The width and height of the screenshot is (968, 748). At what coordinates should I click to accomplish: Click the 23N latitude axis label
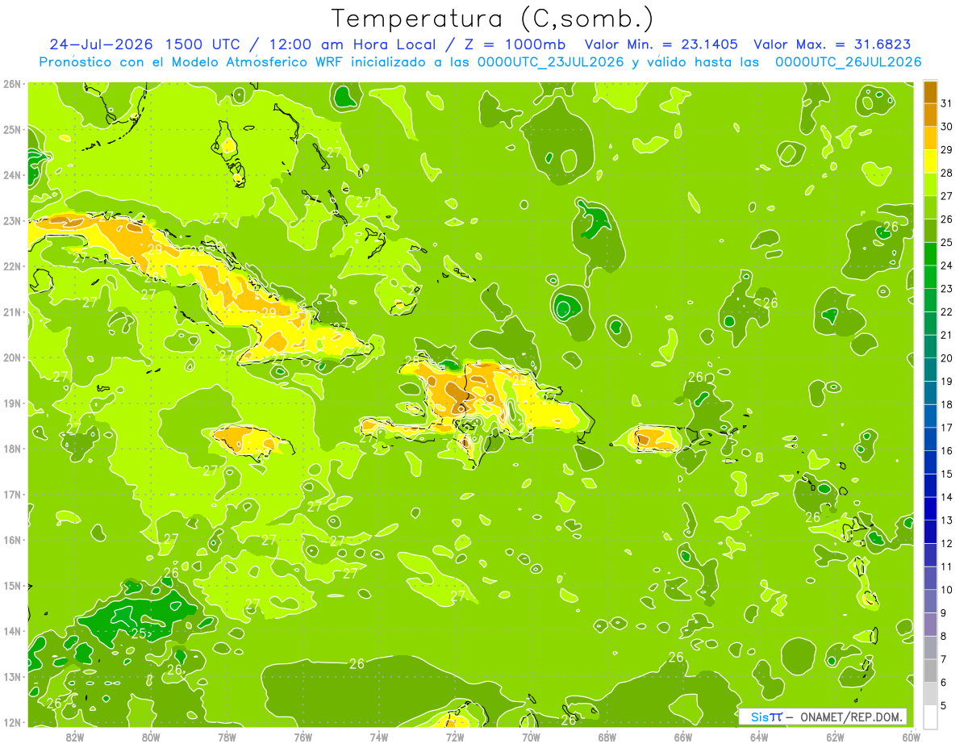(x=11, y=220)
